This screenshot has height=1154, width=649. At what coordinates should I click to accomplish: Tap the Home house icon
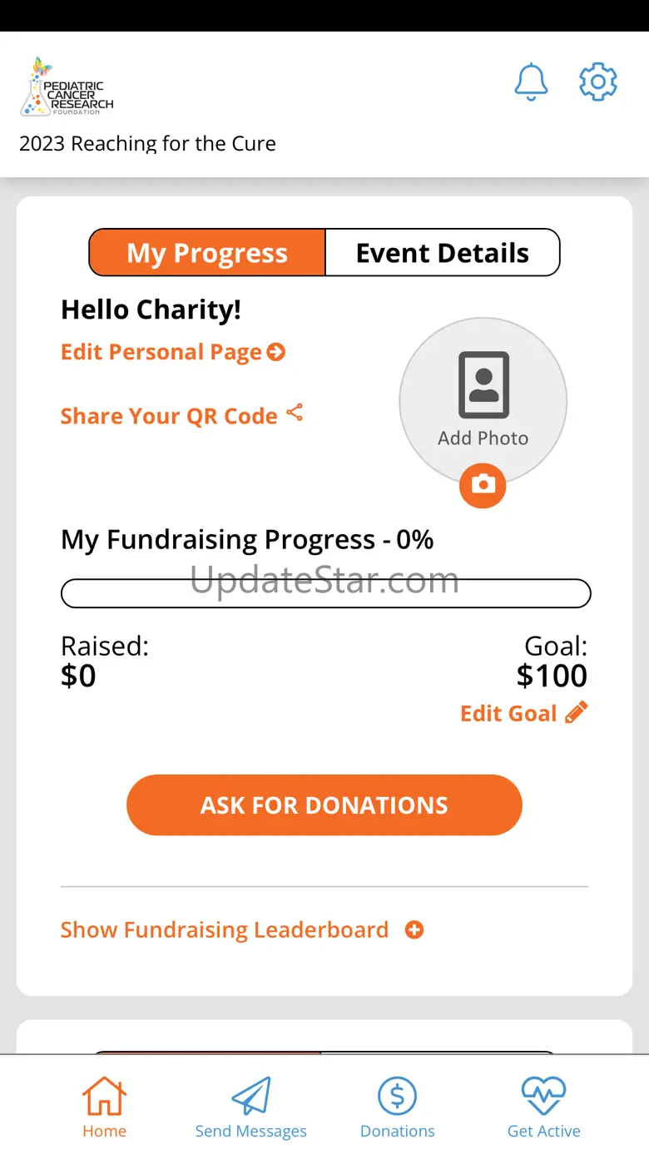[x=104, y=1097]
